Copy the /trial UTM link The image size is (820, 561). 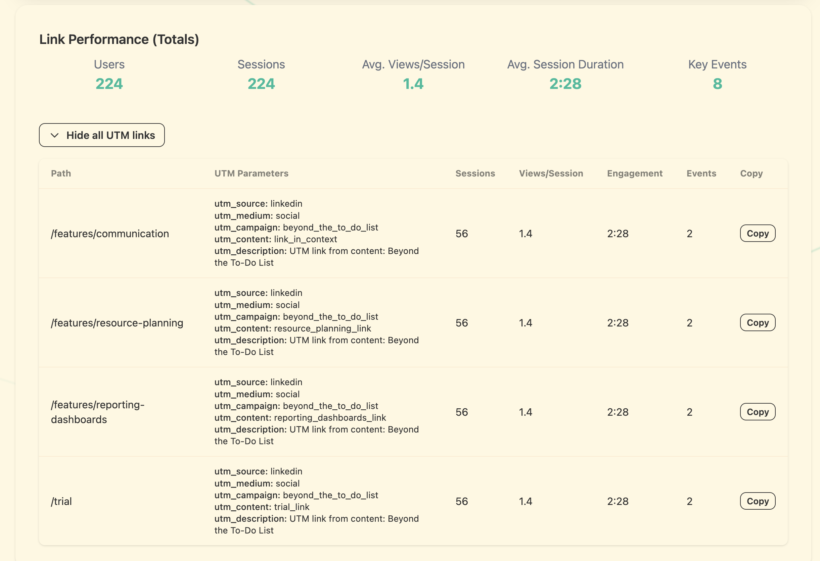pyautogui.click(x=757, y=501)
